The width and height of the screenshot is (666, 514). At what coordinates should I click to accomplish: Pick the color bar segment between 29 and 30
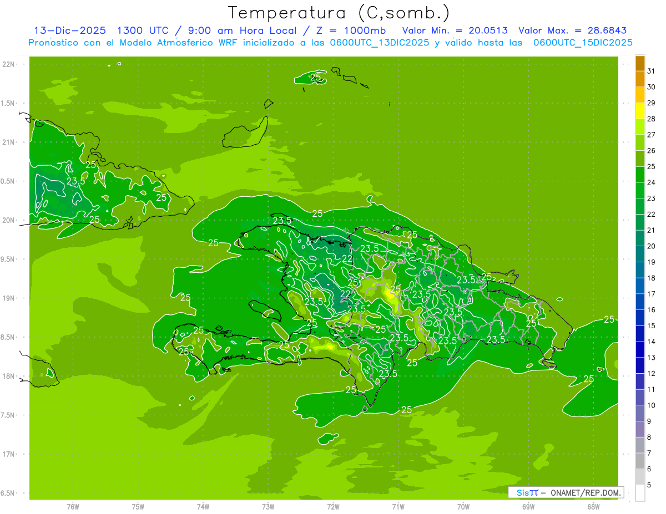coord(640,95)
